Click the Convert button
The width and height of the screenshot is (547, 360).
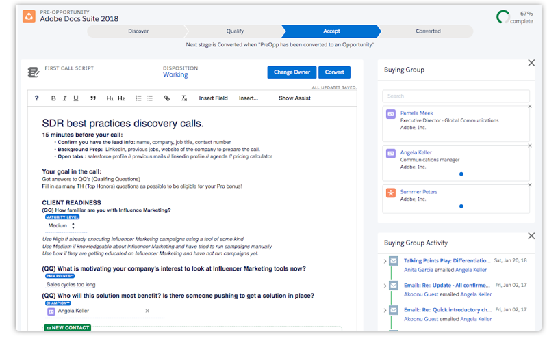click(x=334, y=72)
